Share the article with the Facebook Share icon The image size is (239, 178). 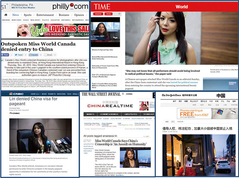(5, 55)
